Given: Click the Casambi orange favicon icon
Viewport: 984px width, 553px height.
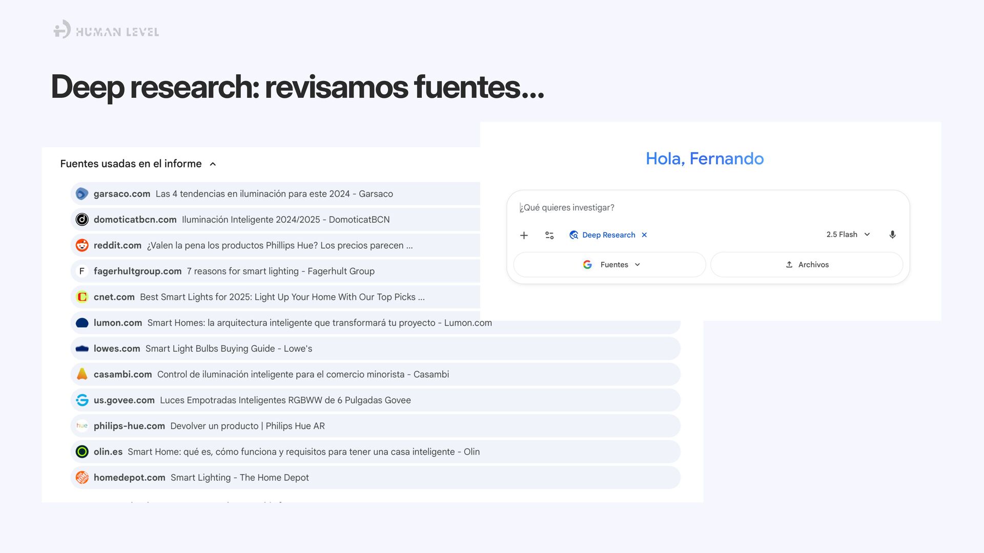Looking at the screenshot, I should 82,374.
